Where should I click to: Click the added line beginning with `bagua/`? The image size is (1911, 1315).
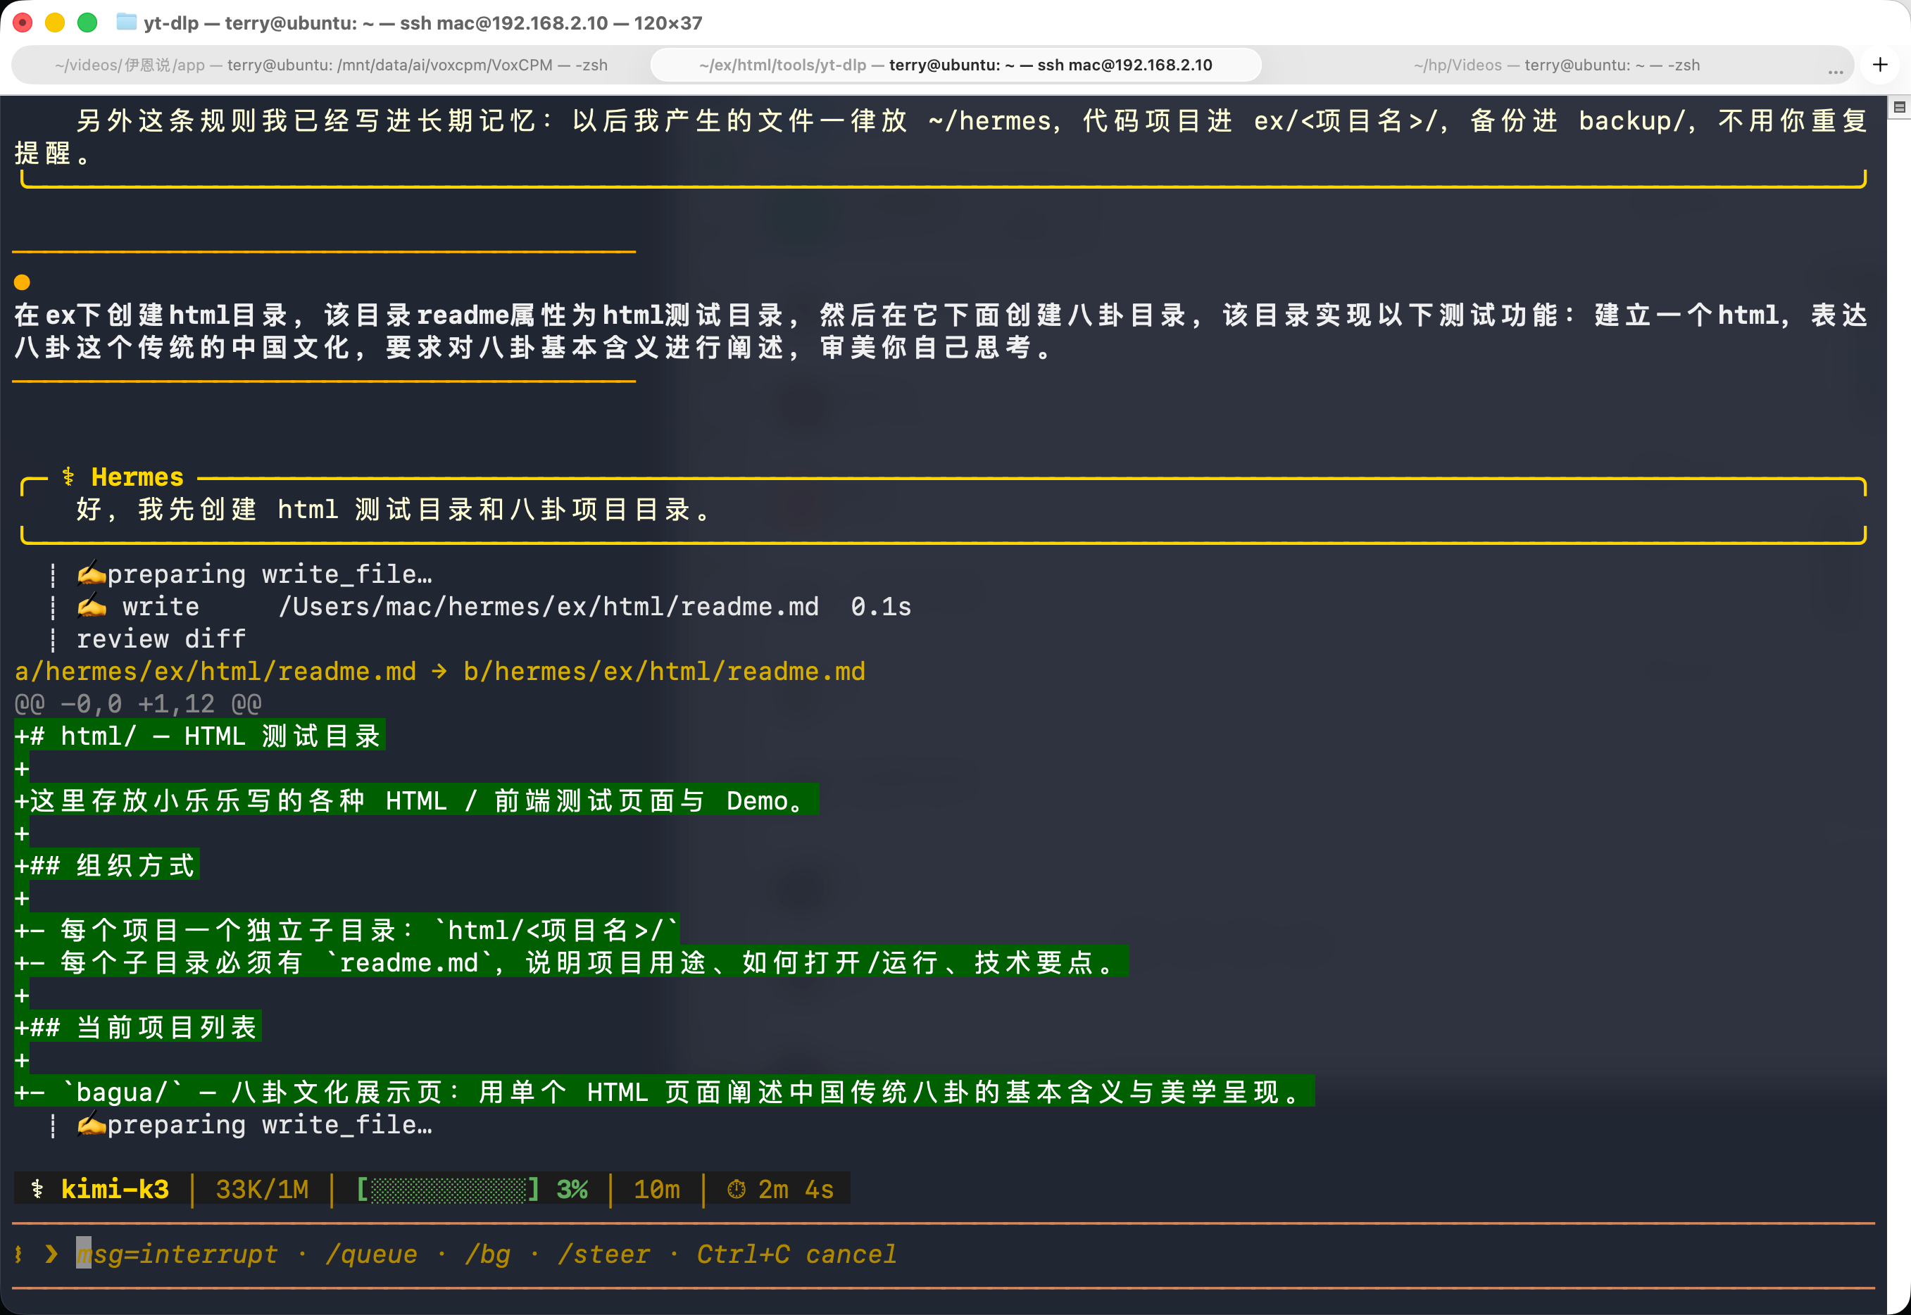664,1093
